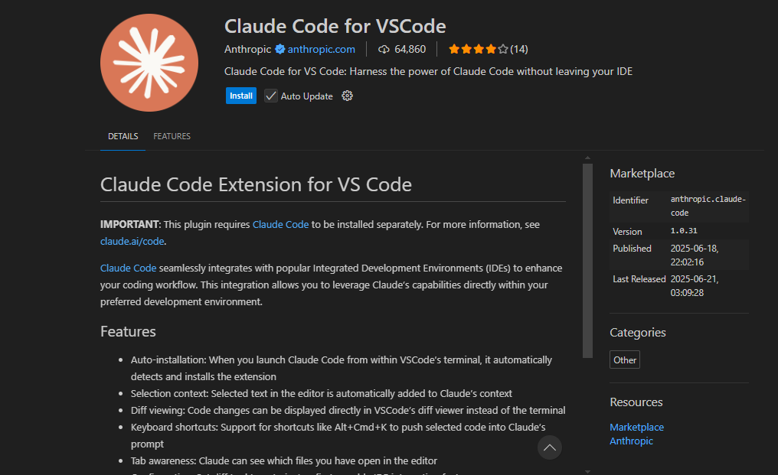Click the Claude Code link in IMPORTANT note
Image resolution: width=778 pixels, height=475 pixels.
pos(280,224)
